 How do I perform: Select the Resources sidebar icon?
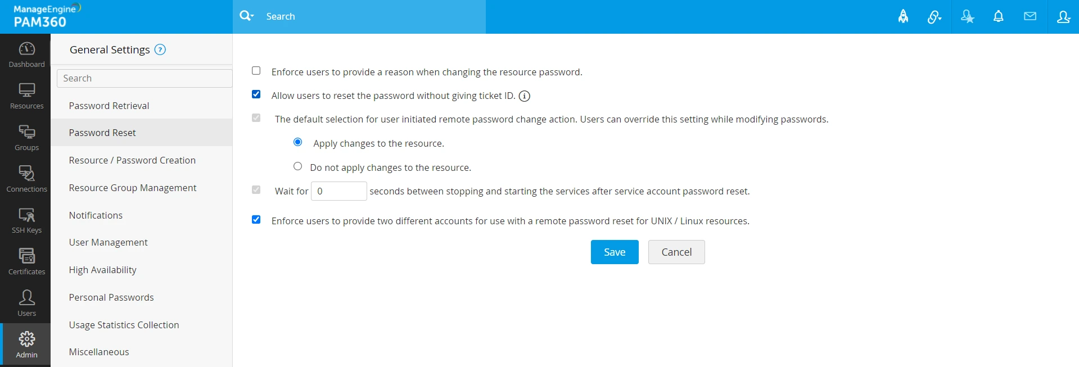[26, 94]
